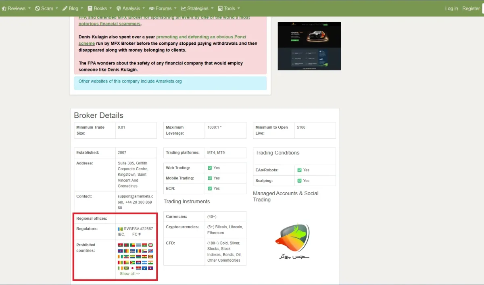The width and height of the screenshot is (484, 285).
Task: Click the Blog pencil icon
Action: point(65,8)
